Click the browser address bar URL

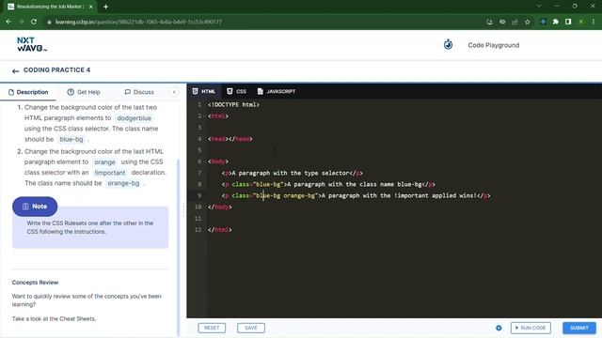pyautogui.click(x=138, y=22)
